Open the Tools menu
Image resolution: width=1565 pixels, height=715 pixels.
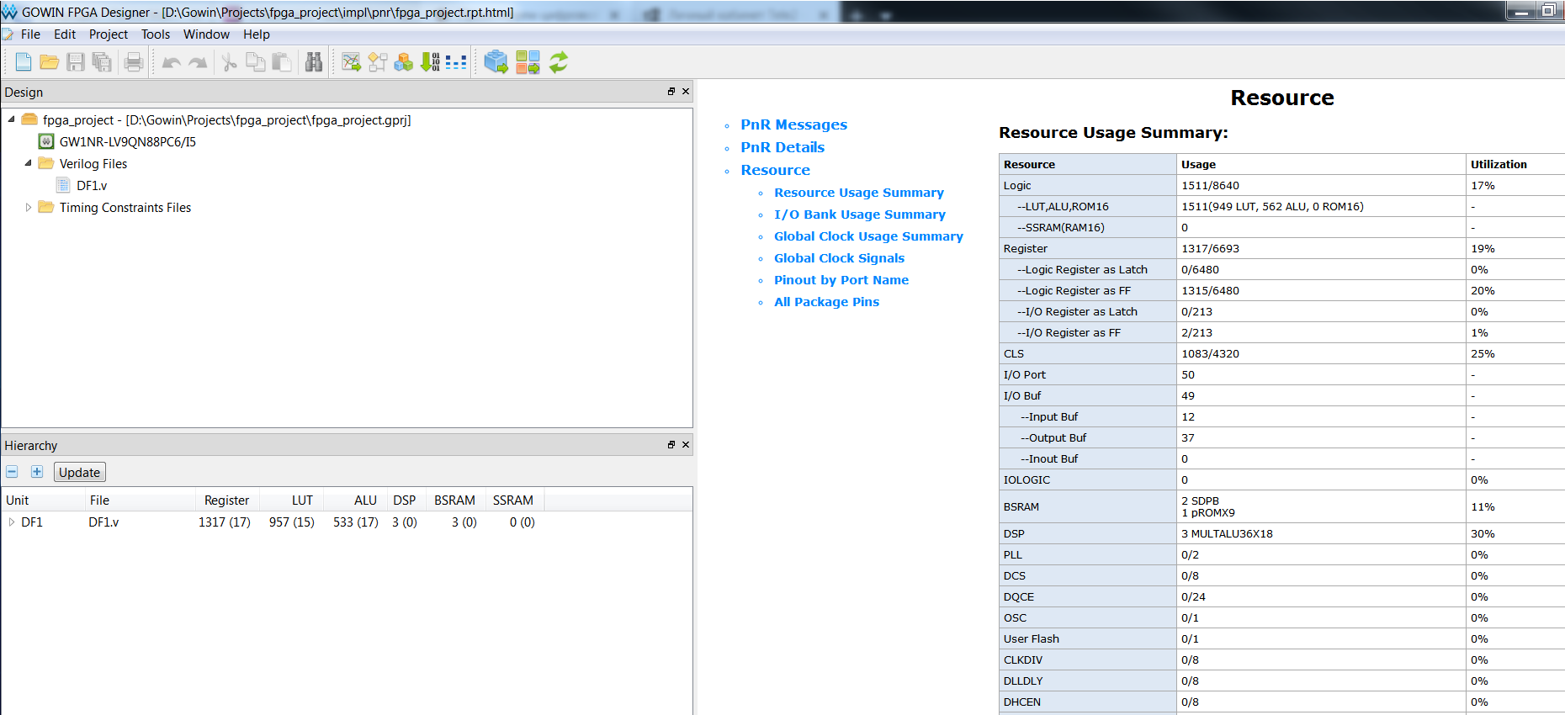pos(156,34)
